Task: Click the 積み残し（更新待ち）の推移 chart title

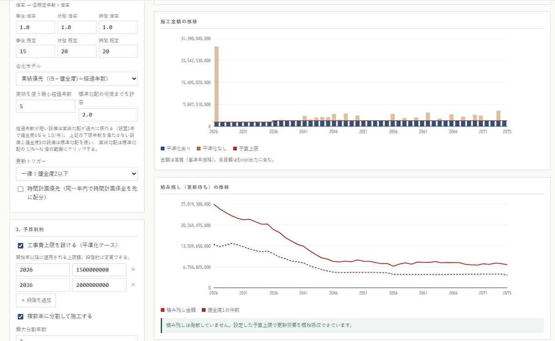Action: (x=195, y=187)
